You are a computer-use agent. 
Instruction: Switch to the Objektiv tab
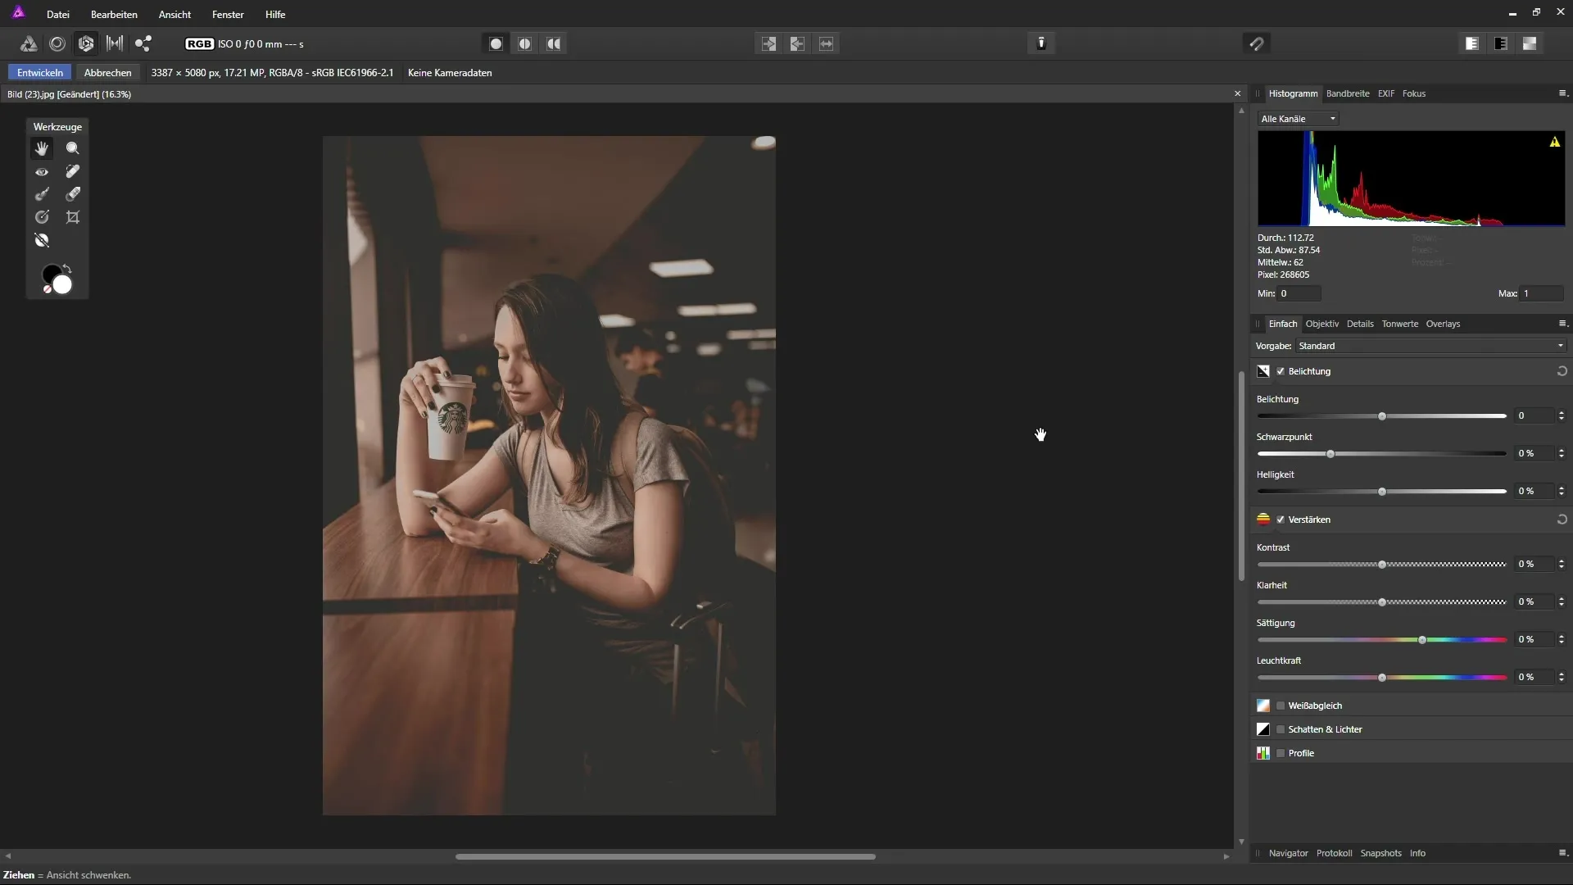tap(1322, 324)
